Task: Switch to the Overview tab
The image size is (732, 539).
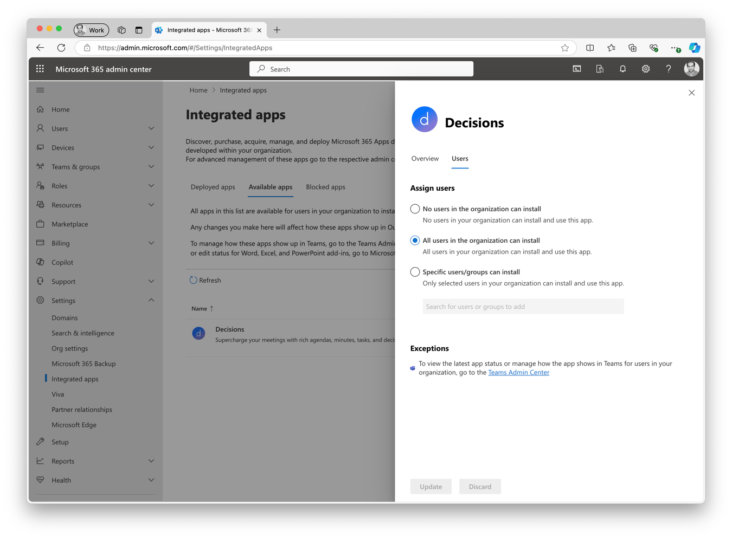Action: click(425, 159)
